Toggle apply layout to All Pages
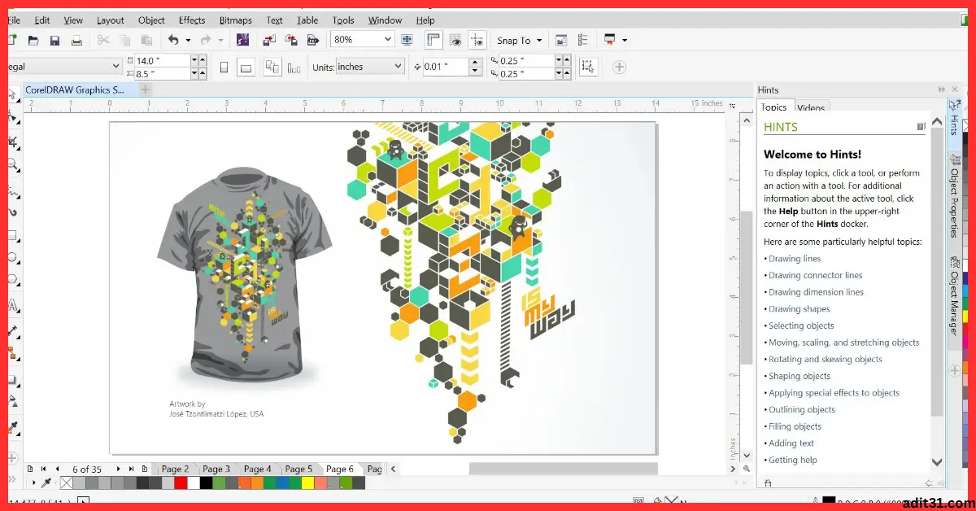This screenshot has height=511, width=976. [x=272, y=67]
